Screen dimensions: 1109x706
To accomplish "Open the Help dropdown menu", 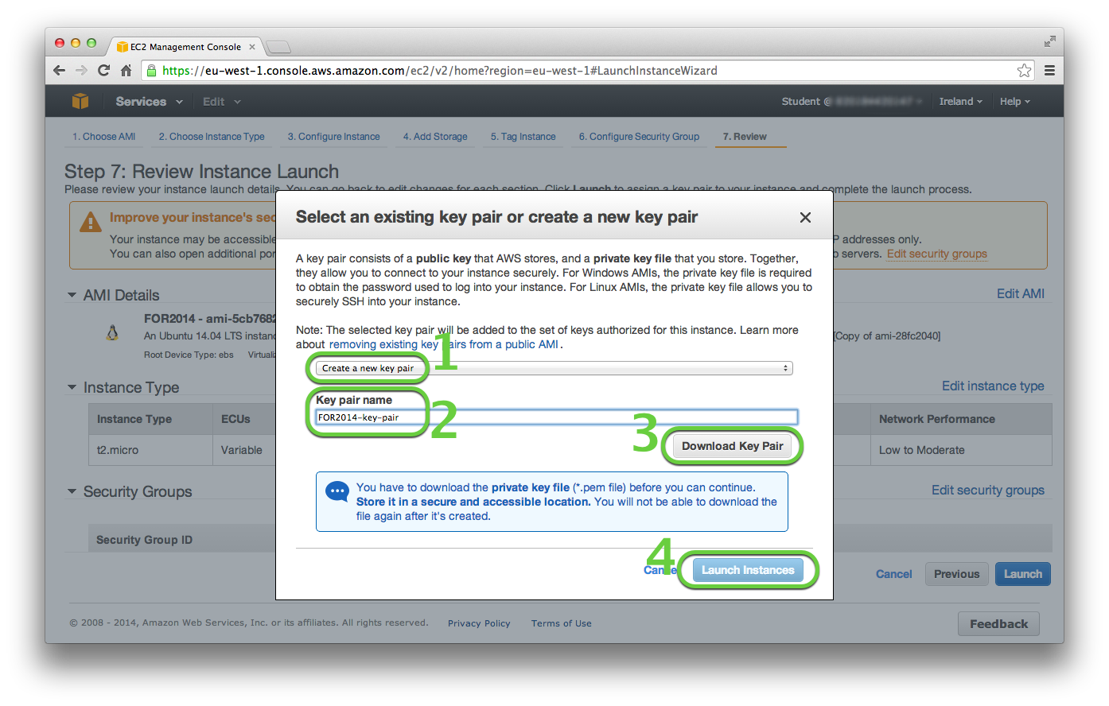I will [x=1014, y=101].
